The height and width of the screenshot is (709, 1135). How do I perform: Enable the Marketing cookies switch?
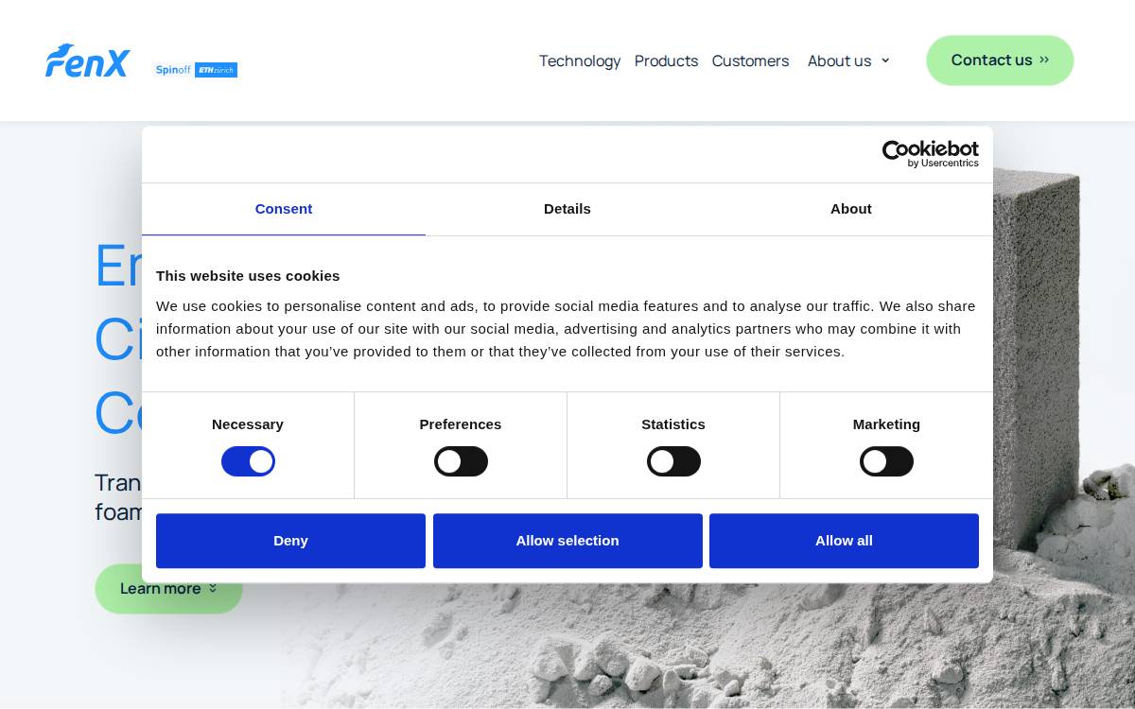886,461
